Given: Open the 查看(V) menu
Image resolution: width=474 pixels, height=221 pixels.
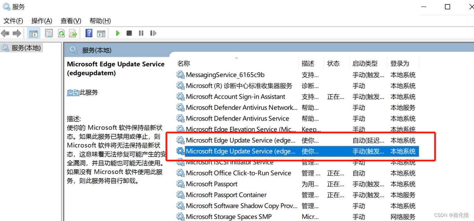Looking at the screenshot, I should point(71,21).
